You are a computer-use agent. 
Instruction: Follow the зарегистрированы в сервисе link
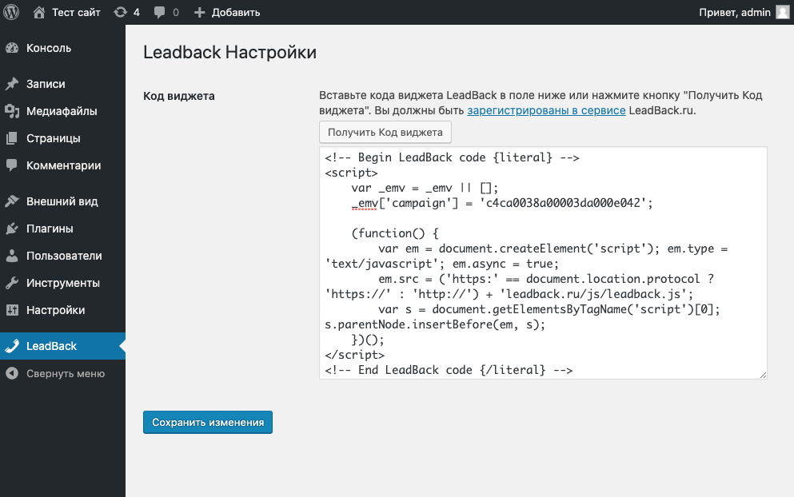pos(546,110)
